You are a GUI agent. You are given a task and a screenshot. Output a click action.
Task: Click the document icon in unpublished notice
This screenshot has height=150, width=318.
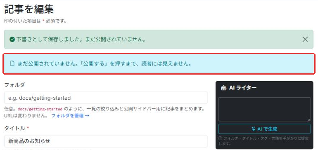pos(12,63)
